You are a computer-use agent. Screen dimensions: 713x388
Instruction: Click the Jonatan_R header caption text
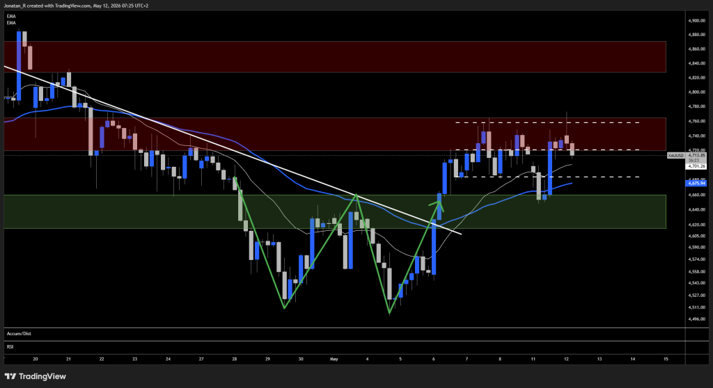77,6
